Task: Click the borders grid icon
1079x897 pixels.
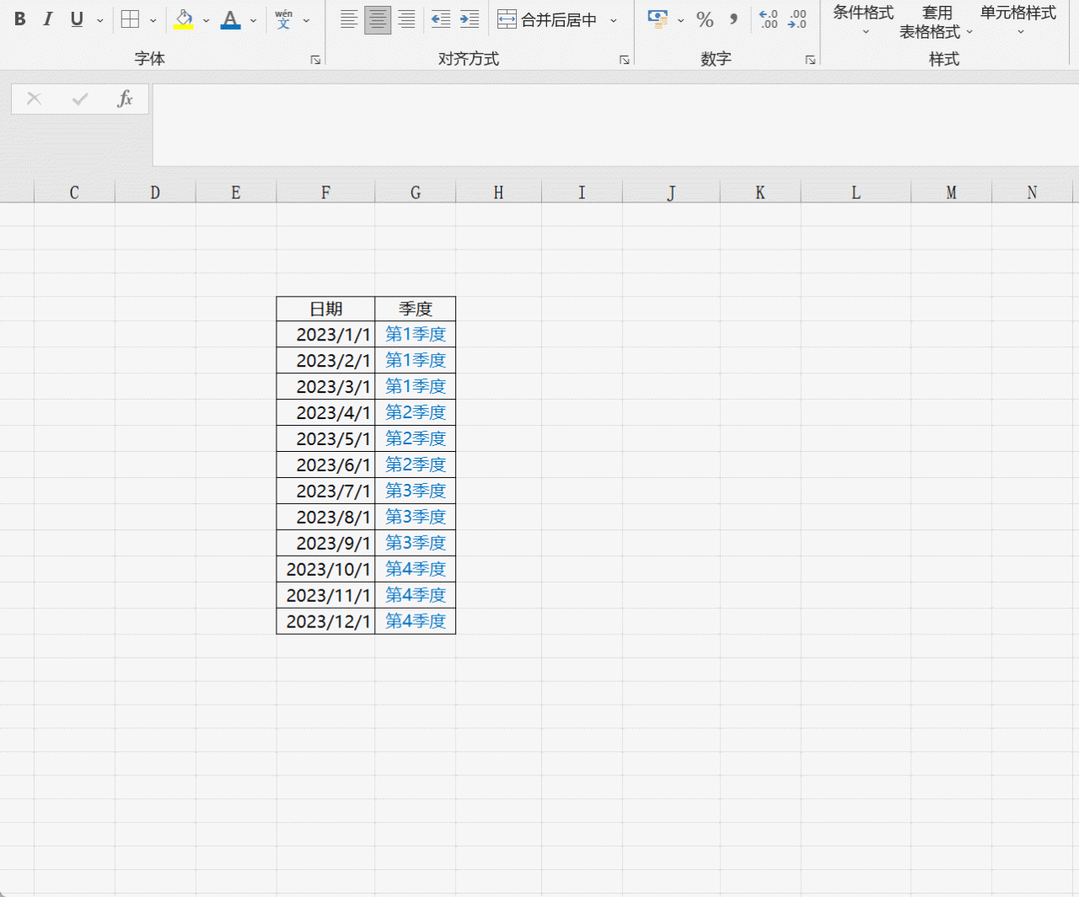Action: (130, 19)
